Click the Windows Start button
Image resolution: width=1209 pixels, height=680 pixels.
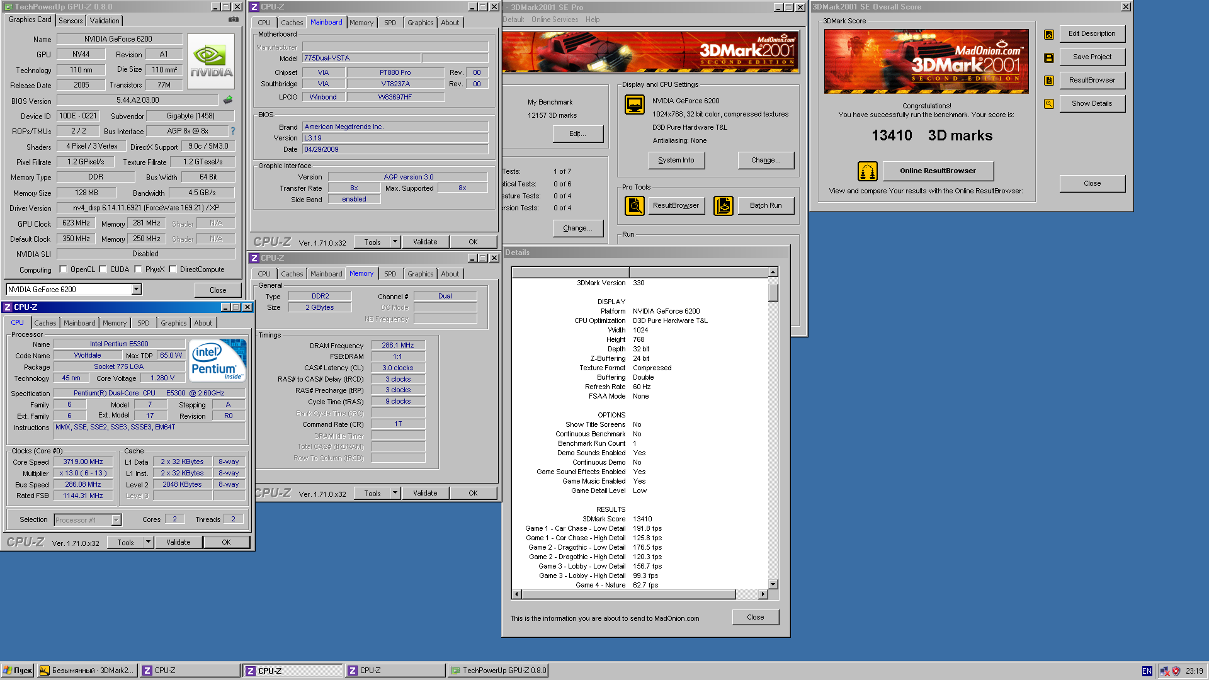pos(18,671)
